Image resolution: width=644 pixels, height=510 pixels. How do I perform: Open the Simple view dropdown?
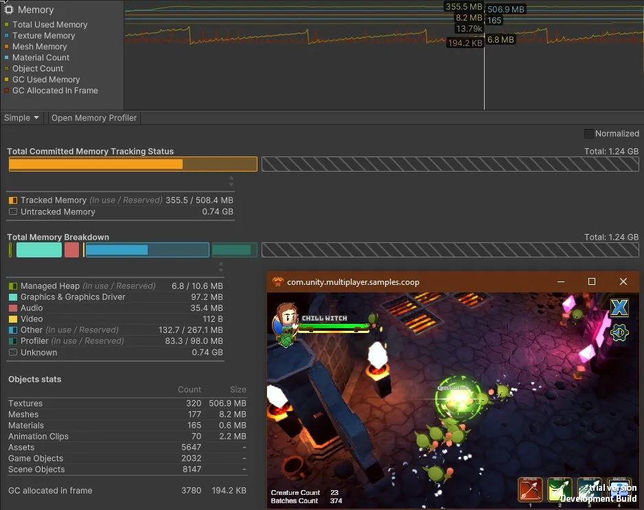pos(21,117)
